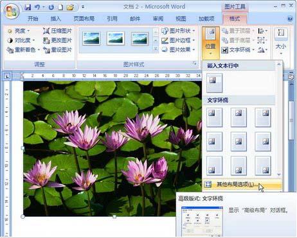
Task: Redo action in Quick Access toolbar
Action: 51,7
